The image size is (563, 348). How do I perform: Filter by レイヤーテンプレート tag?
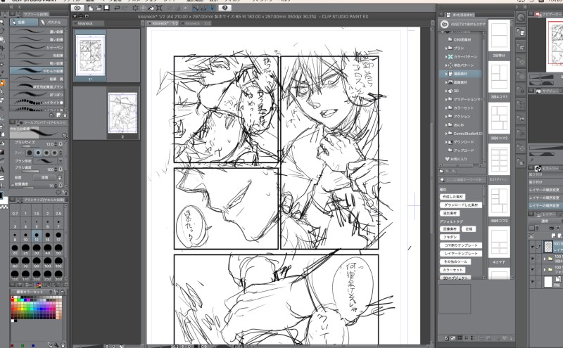(461, 254)
